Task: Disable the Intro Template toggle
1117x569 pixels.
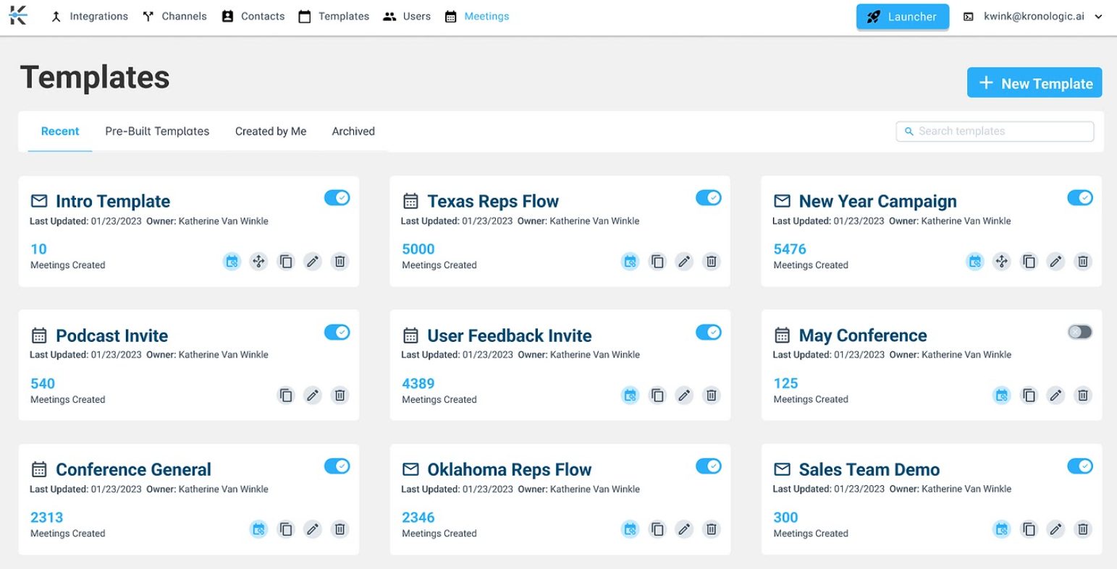Action: coord(337,198)
